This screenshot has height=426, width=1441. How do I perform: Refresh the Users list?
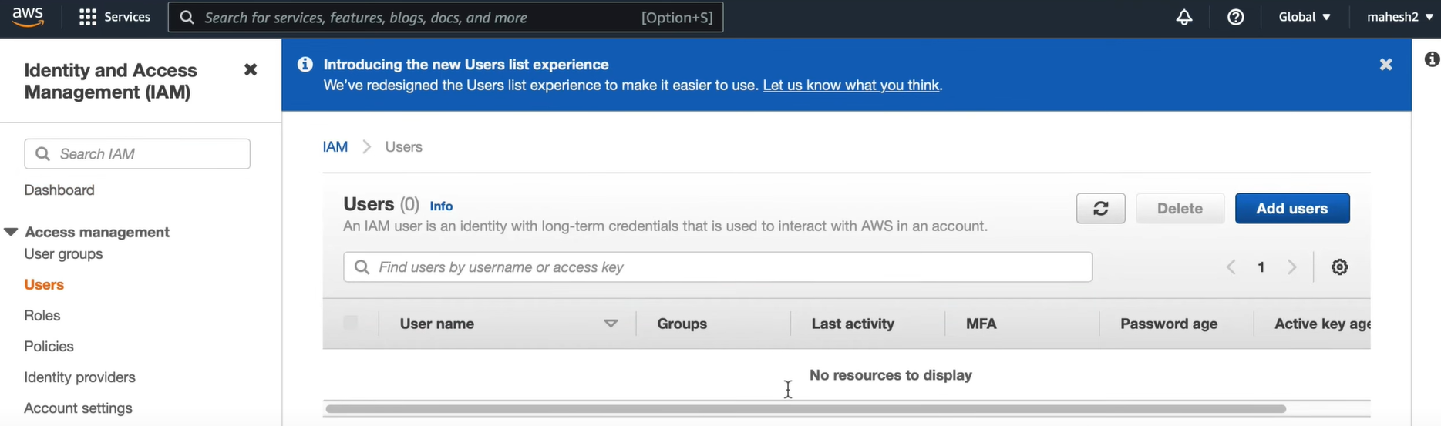pos(1100,208)
